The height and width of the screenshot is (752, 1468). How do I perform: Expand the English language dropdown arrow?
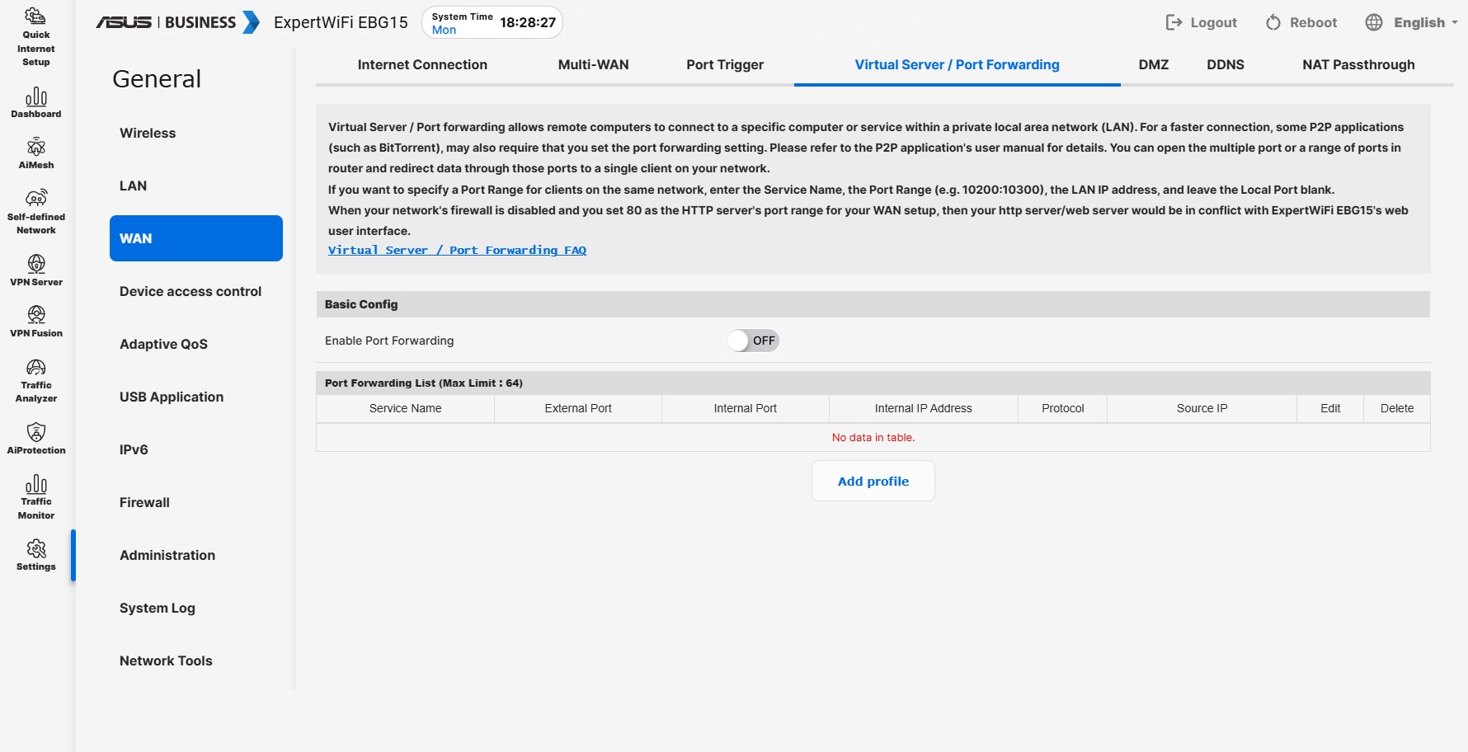click(1455, 22)
